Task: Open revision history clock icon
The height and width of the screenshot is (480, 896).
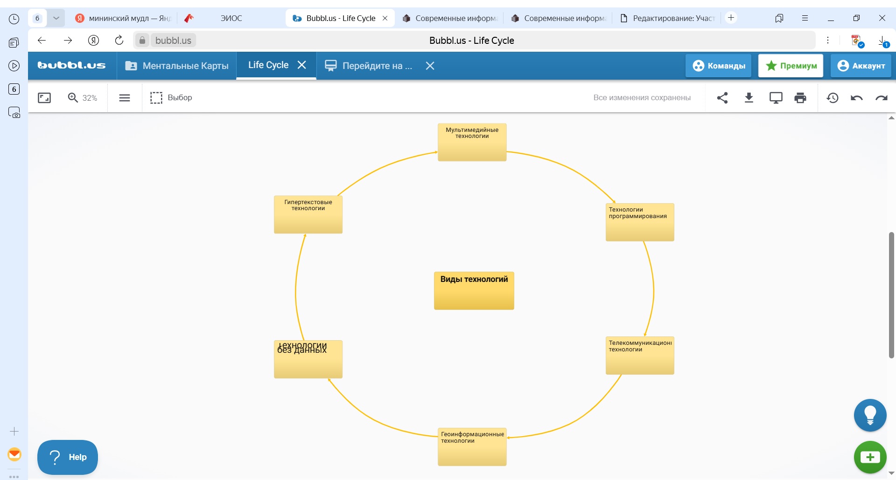Action: [833, 98]
